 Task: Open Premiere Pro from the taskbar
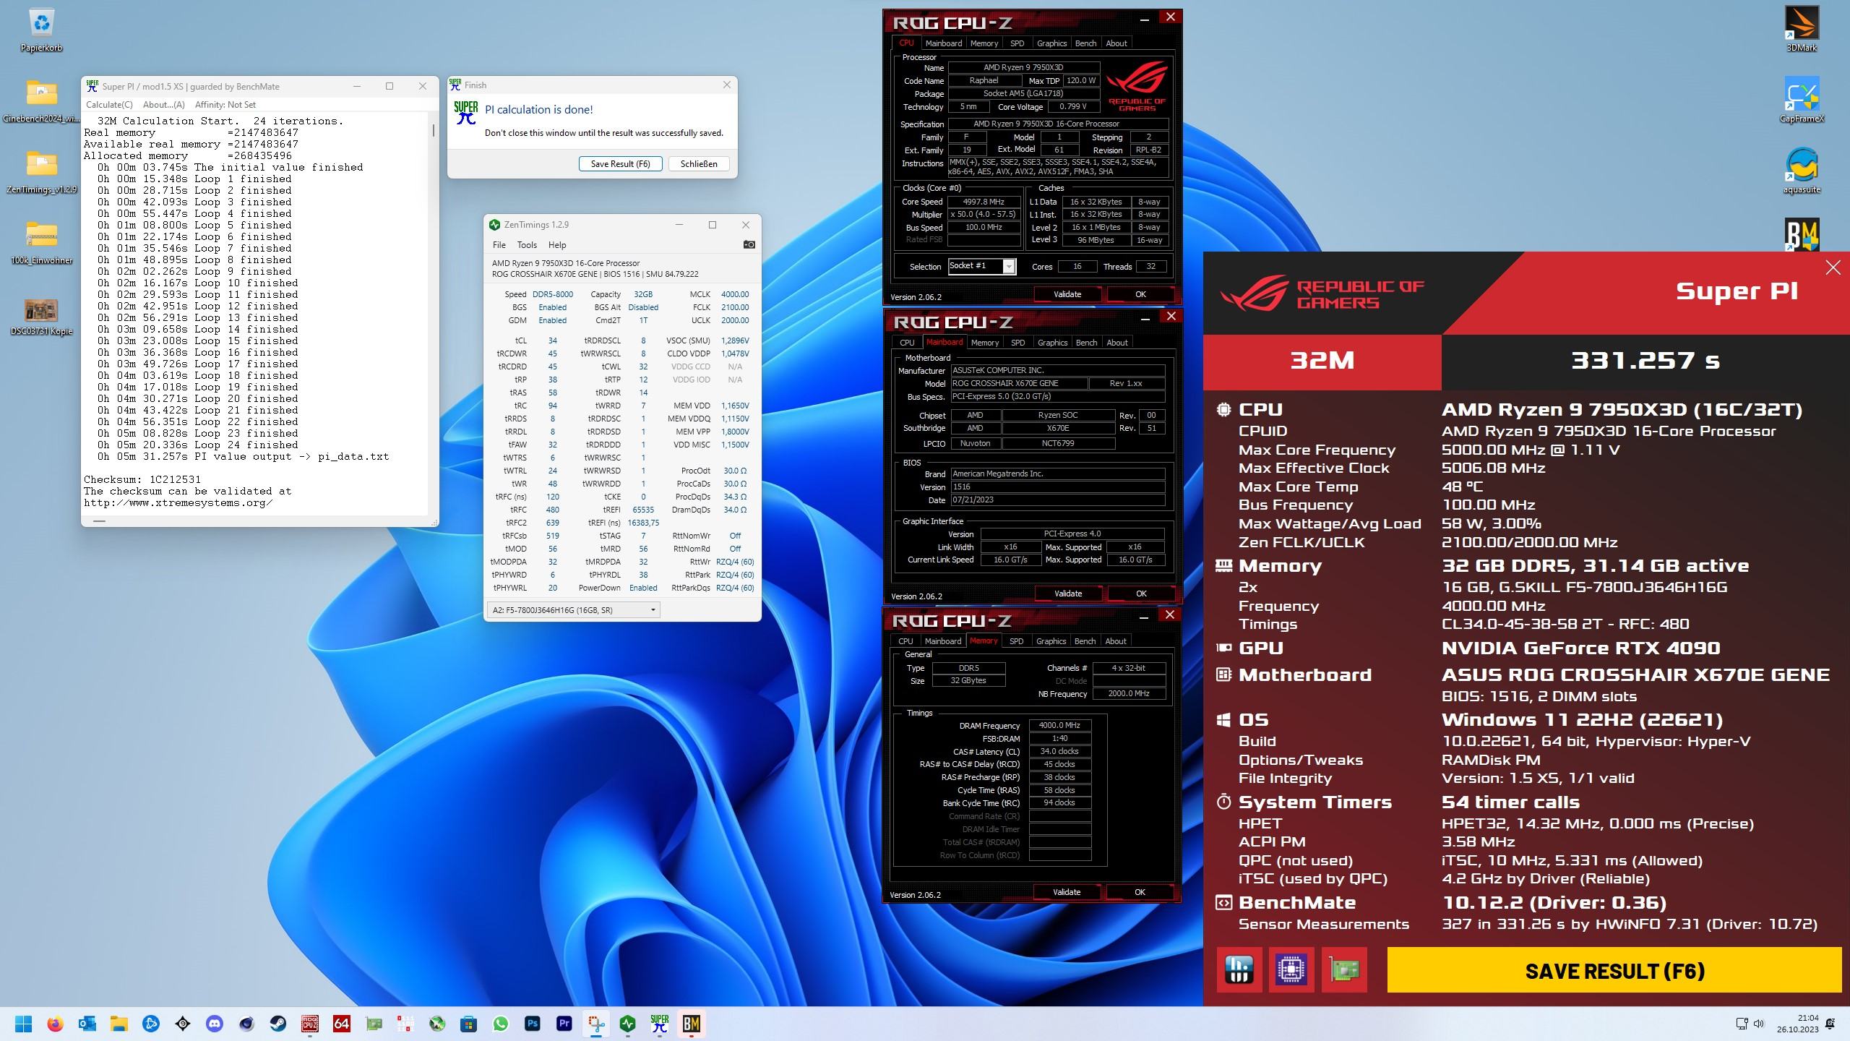(564, 1024)
